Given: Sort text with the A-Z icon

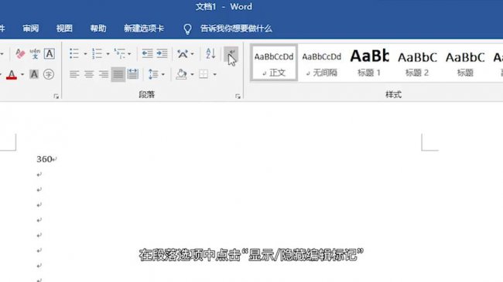Looking at the screenshot, I should (x=210, y=53).
